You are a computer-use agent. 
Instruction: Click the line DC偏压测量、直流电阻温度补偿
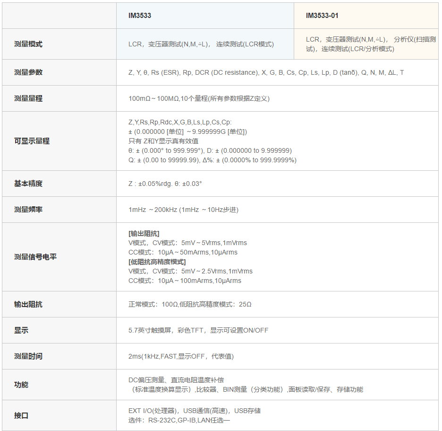pyautogui.click(x=176, y=380)
